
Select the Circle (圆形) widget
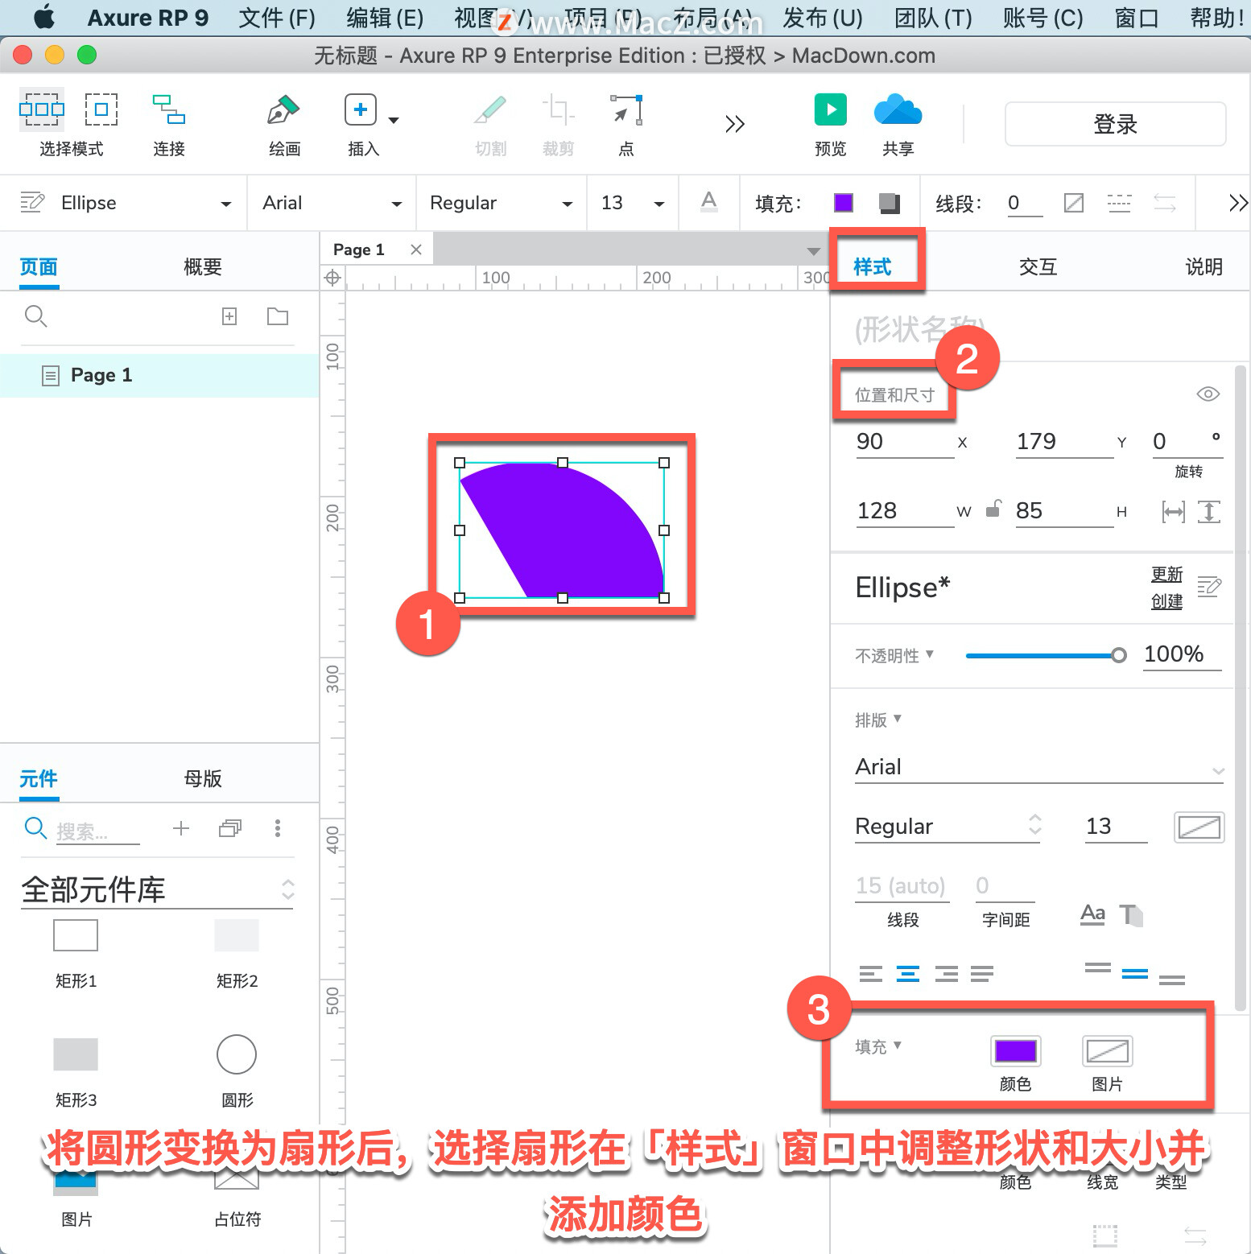click(x=237, y=1054)
